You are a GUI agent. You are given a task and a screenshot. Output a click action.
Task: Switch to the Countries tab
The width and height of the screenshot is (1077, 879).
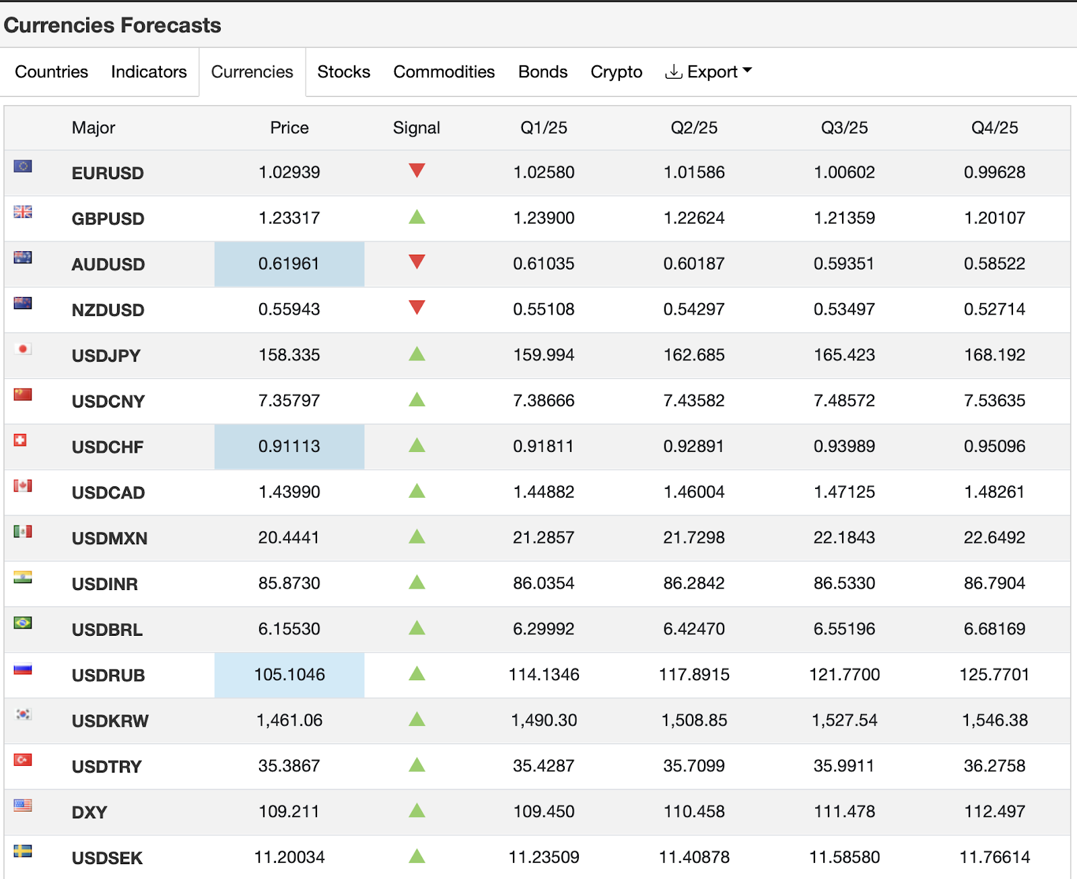pyautogui.click(x=51, y=72)
